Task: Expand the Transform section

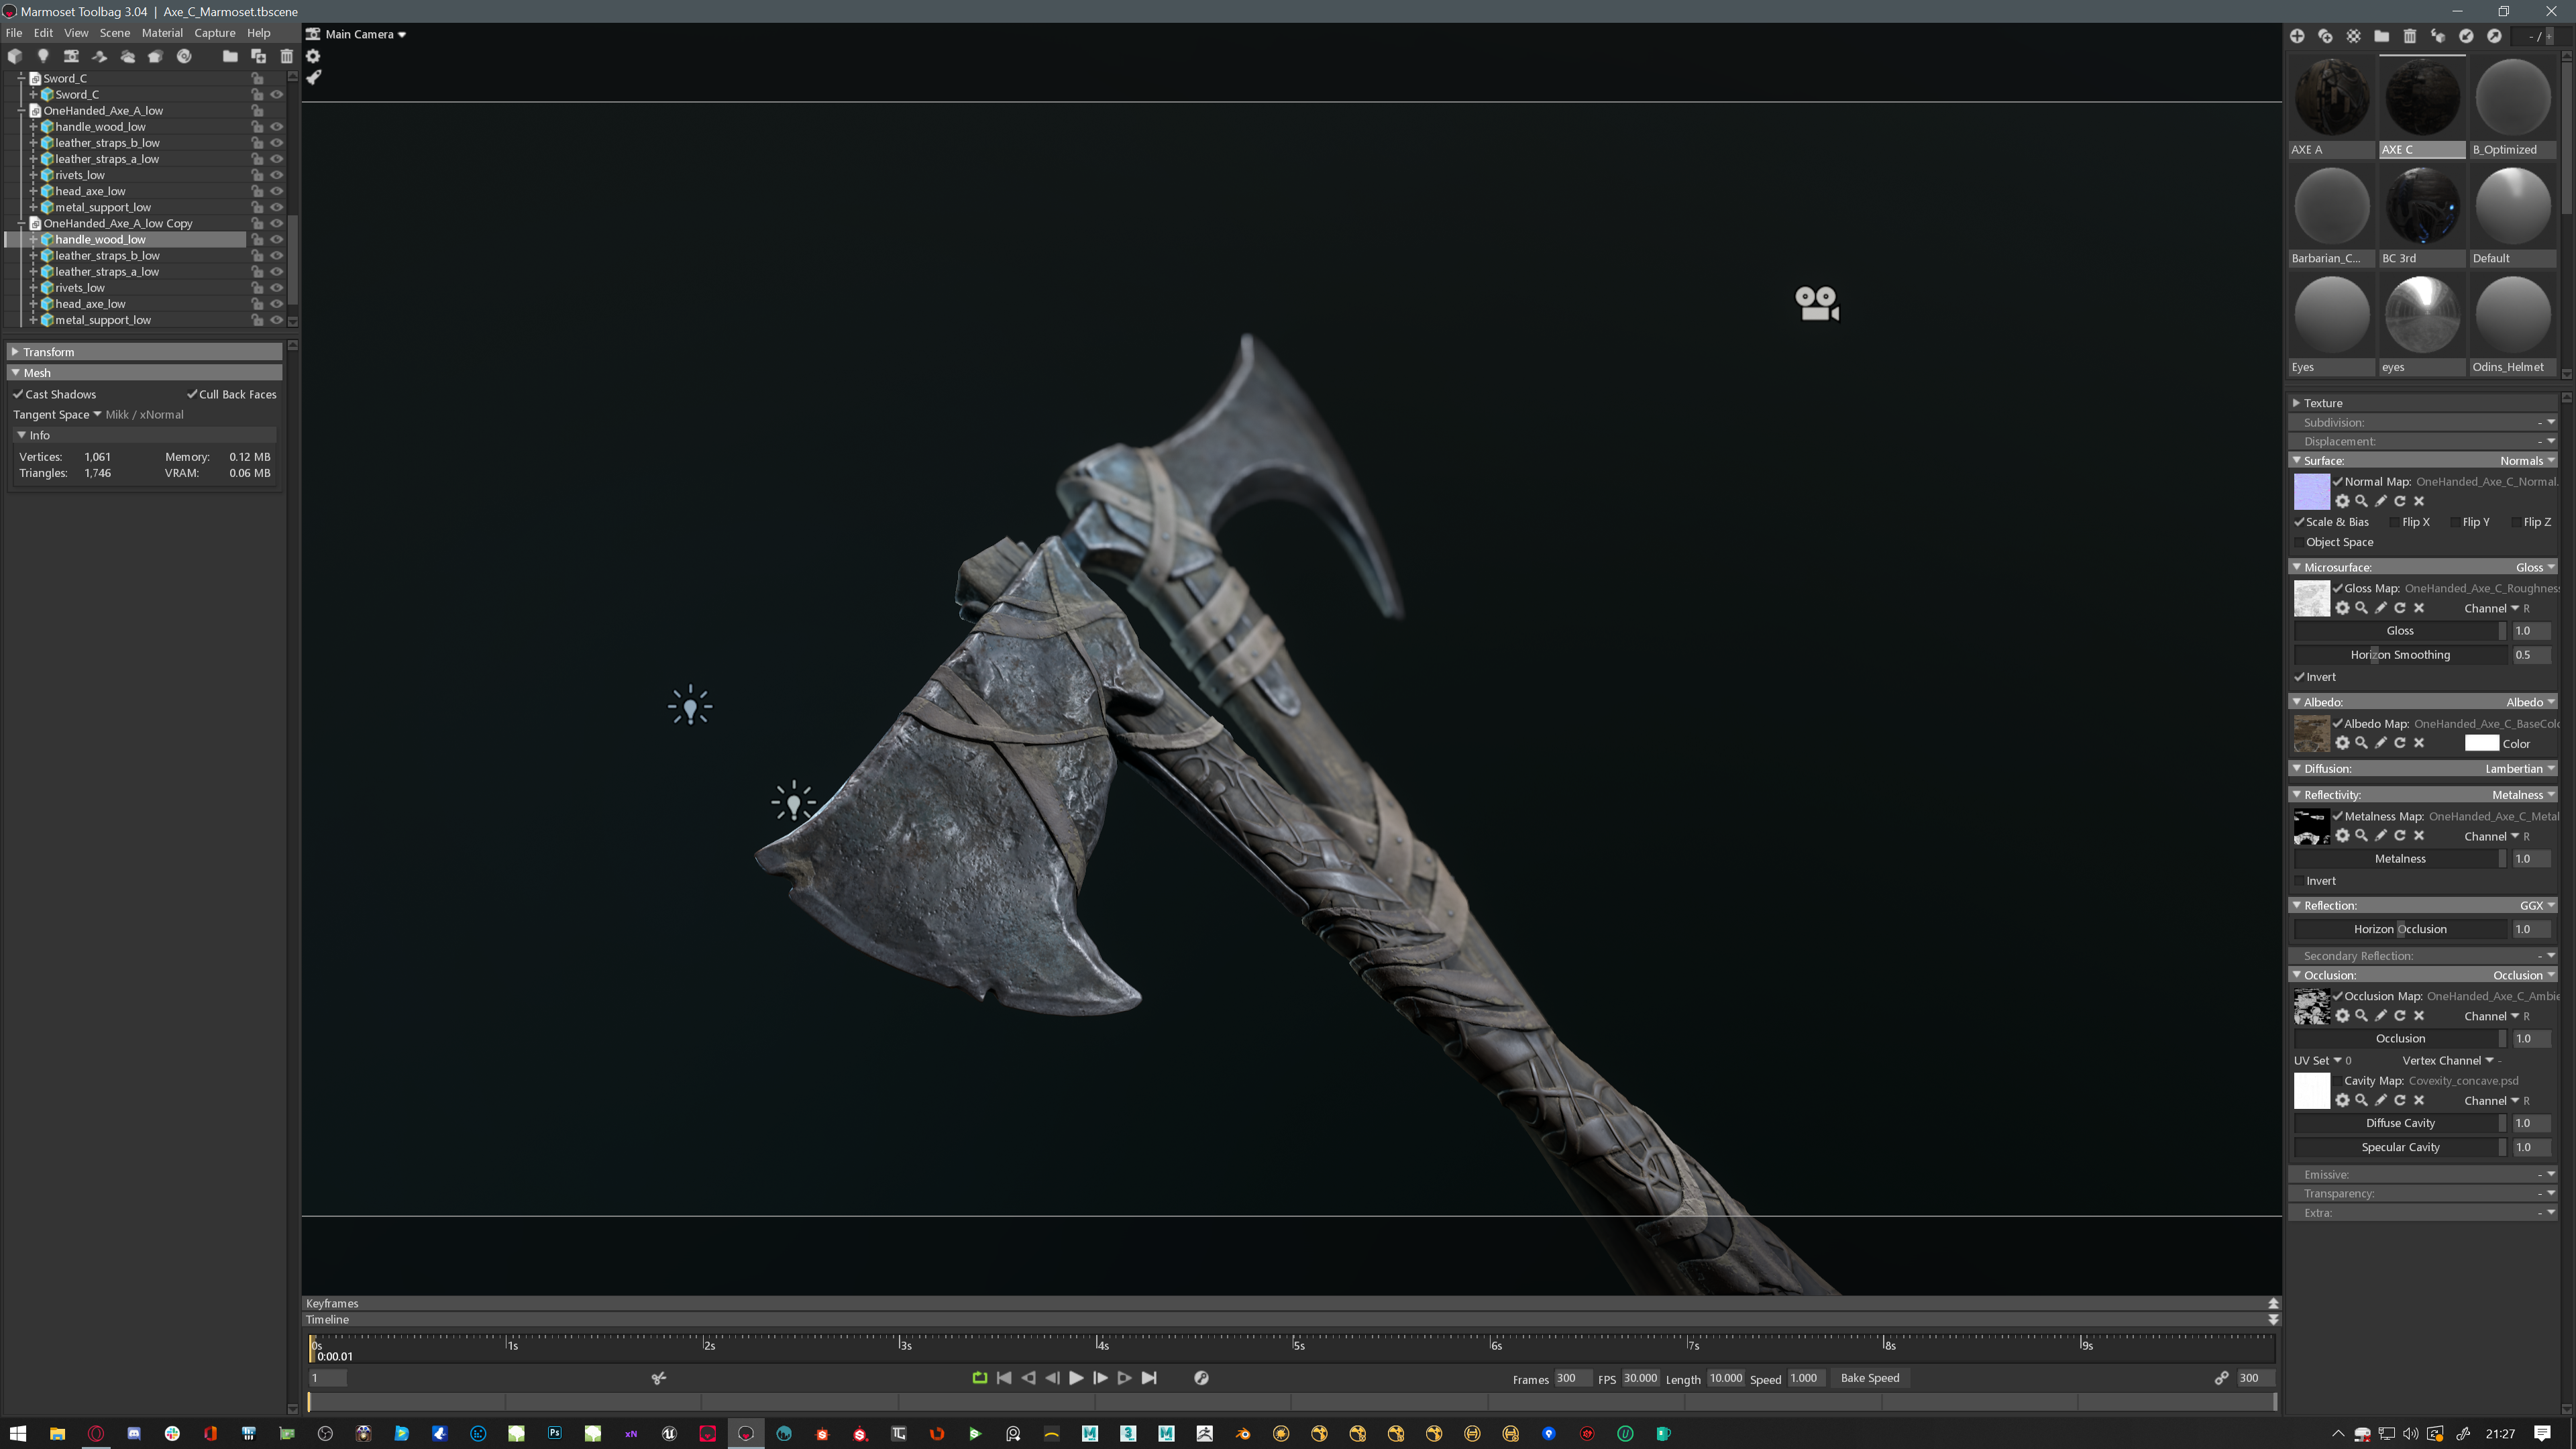Action: 15,352
